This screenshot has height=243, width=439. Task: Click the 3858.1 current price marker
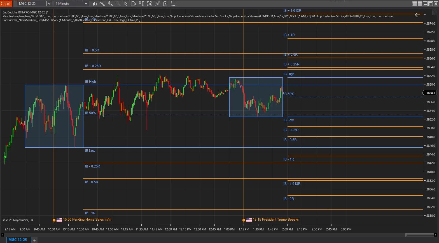(430, 93)
